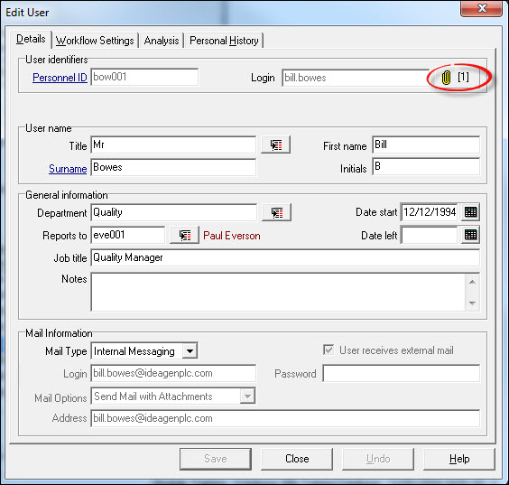Open attachments via the paperclip icon
Viewport: 509px width, 485px height.
click(447, 78)
